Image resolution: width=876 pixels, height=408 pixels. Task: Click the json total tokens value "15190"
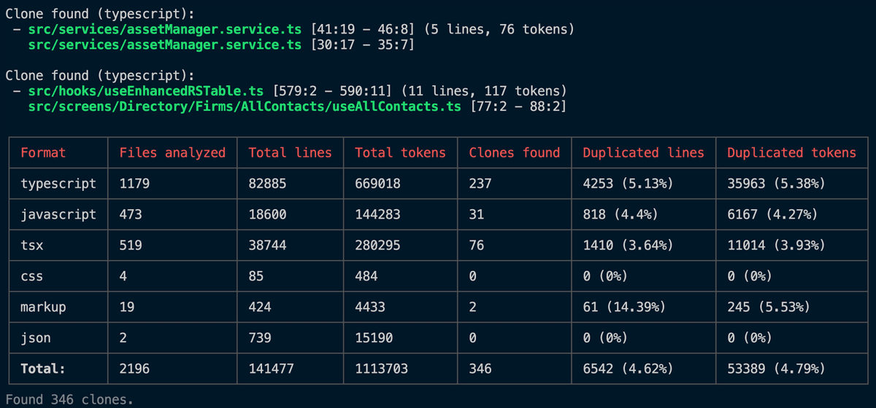(374, 338)
